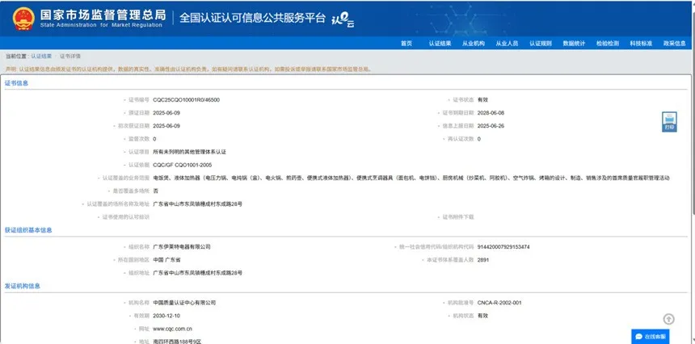Click expiry date 2028-06-08
Image resolution: width=695 pixels, height=344 pixels.
[x=491, y=113]
